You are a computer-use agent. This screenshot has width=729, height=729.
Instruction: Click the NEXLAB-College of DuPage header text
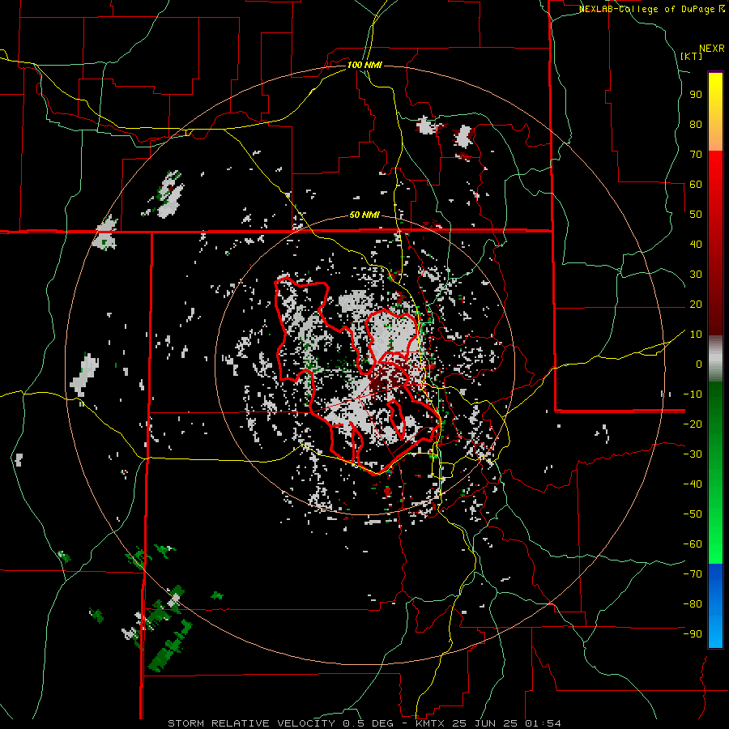pyautogui.click(x=651, y=9)
